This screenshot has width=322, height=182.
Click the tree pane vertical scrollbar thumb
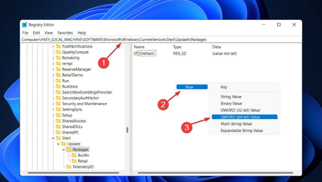point(127,130)
